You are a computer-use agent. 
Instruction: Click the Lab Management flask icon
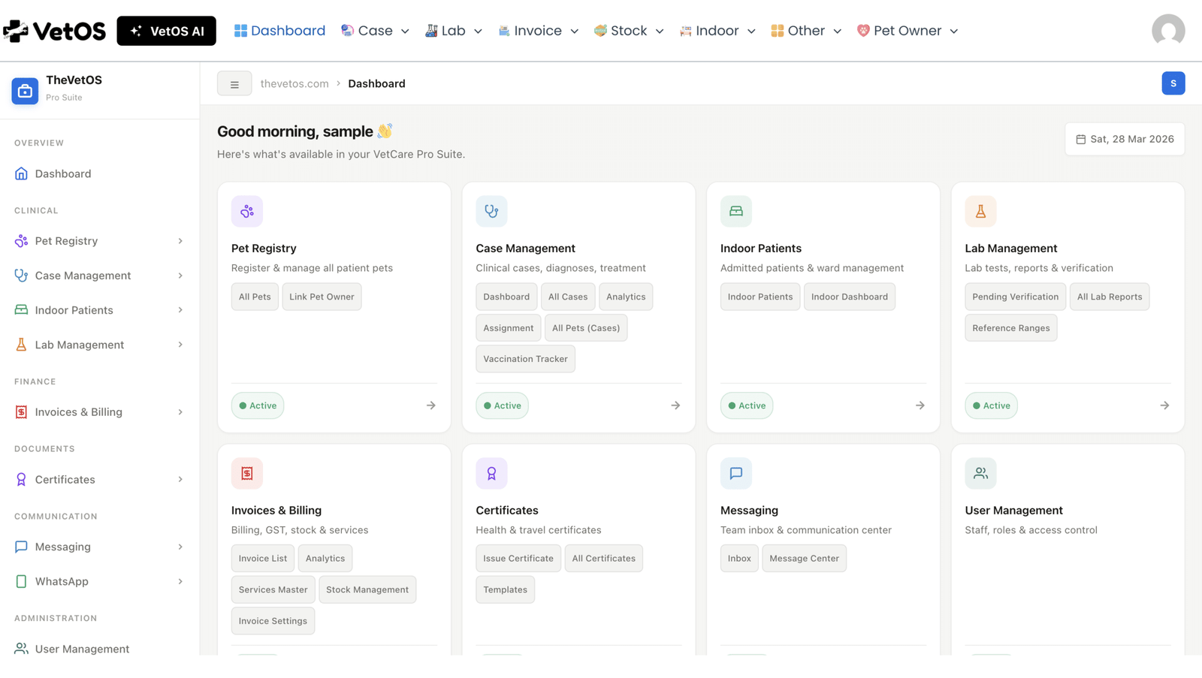(x=980, y=211)
